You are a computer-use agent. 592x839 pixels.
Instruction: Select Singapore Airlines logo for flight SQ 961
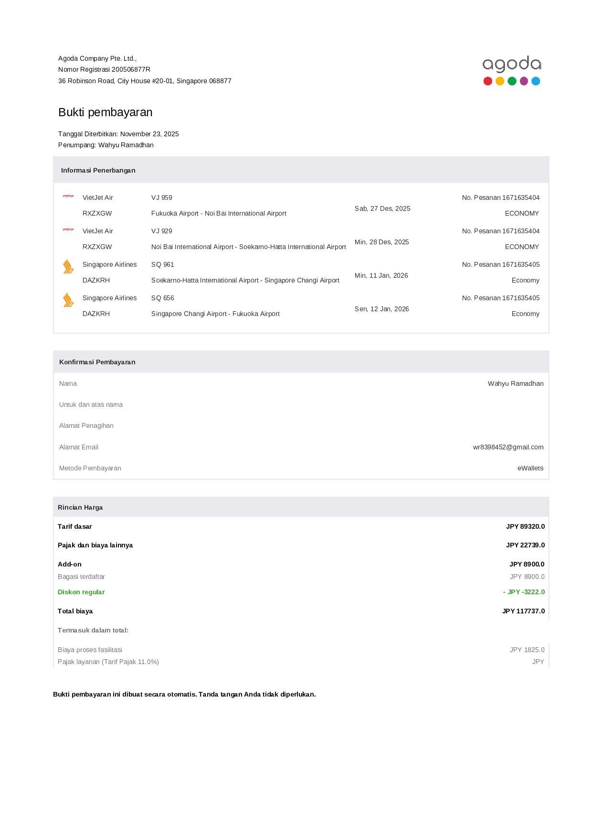coord(68,266)
